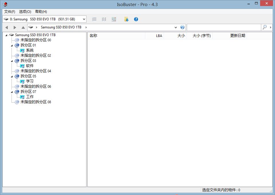Switch to large icons grid view

click(x=114, y=19)
